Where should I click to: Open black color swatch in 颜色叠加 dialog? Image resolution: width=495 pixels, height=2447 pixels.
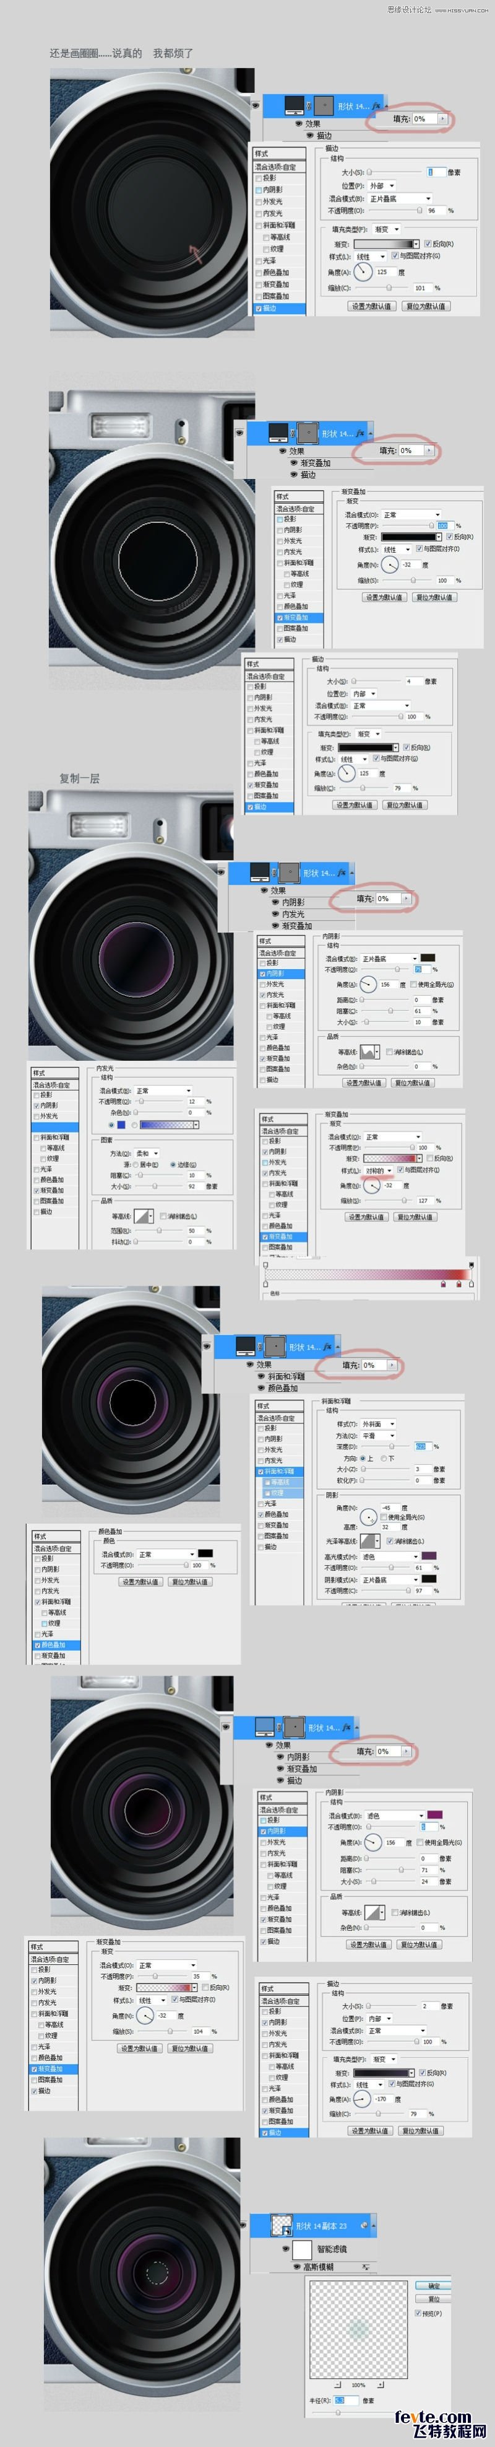tap(205, 1553)
